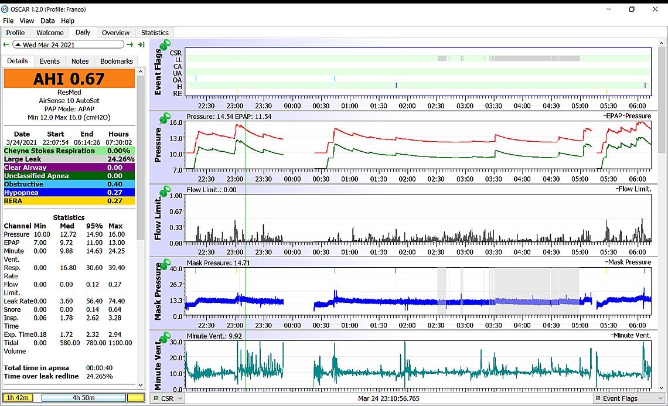Image resolution: width=668 pixels, height=406 pixels.
Task: Switch to the Overview tab
Action: point(115,33)
